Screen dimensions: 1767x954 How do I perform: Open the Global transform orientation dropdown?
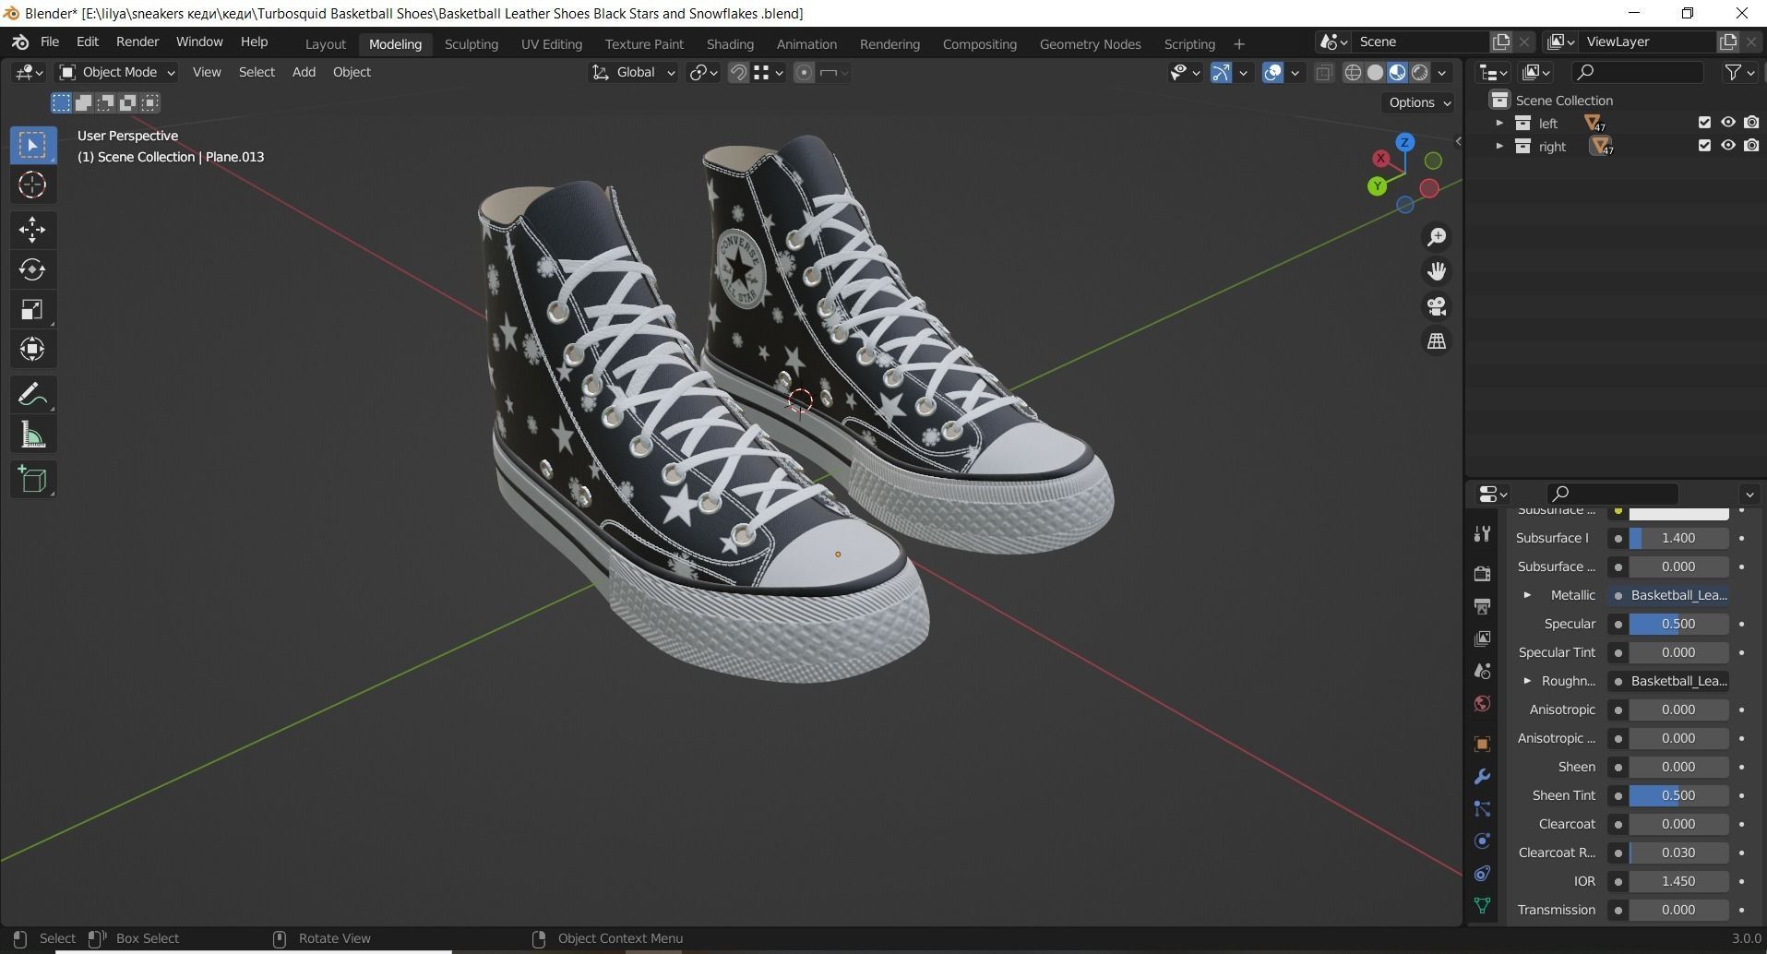tap(633, 72)
